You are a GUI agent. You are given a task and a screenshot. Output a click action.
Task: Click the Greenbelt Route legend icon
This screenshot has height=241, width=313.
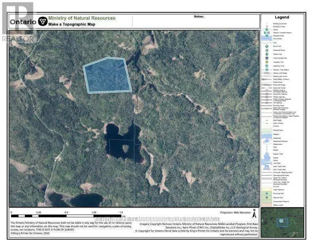pos(267,50)
